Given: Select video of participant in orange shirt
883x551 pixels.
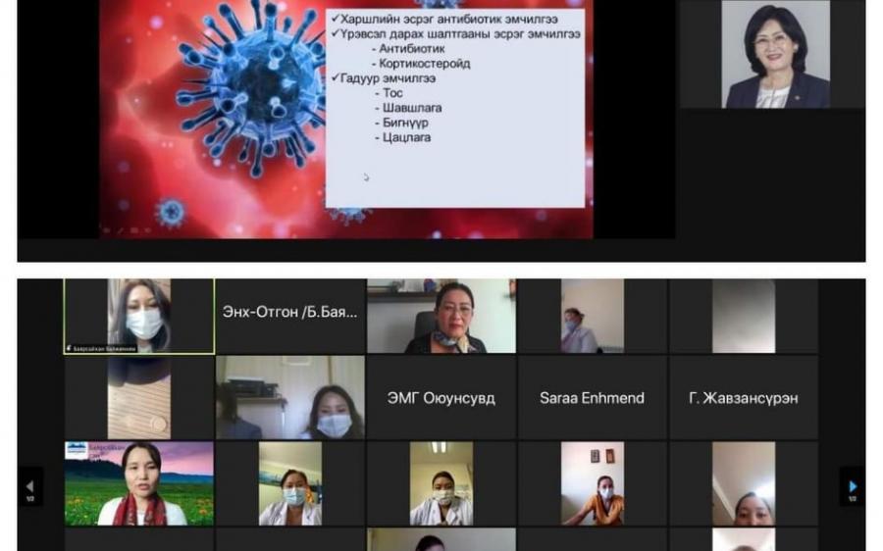Looking at the screenshot, I should point(592,483).
